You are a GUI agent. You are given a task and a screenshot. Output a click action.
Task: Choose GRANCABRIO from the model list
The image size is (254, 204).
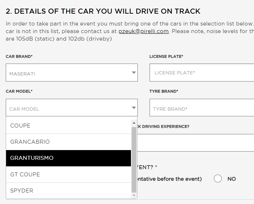(69, 142)
